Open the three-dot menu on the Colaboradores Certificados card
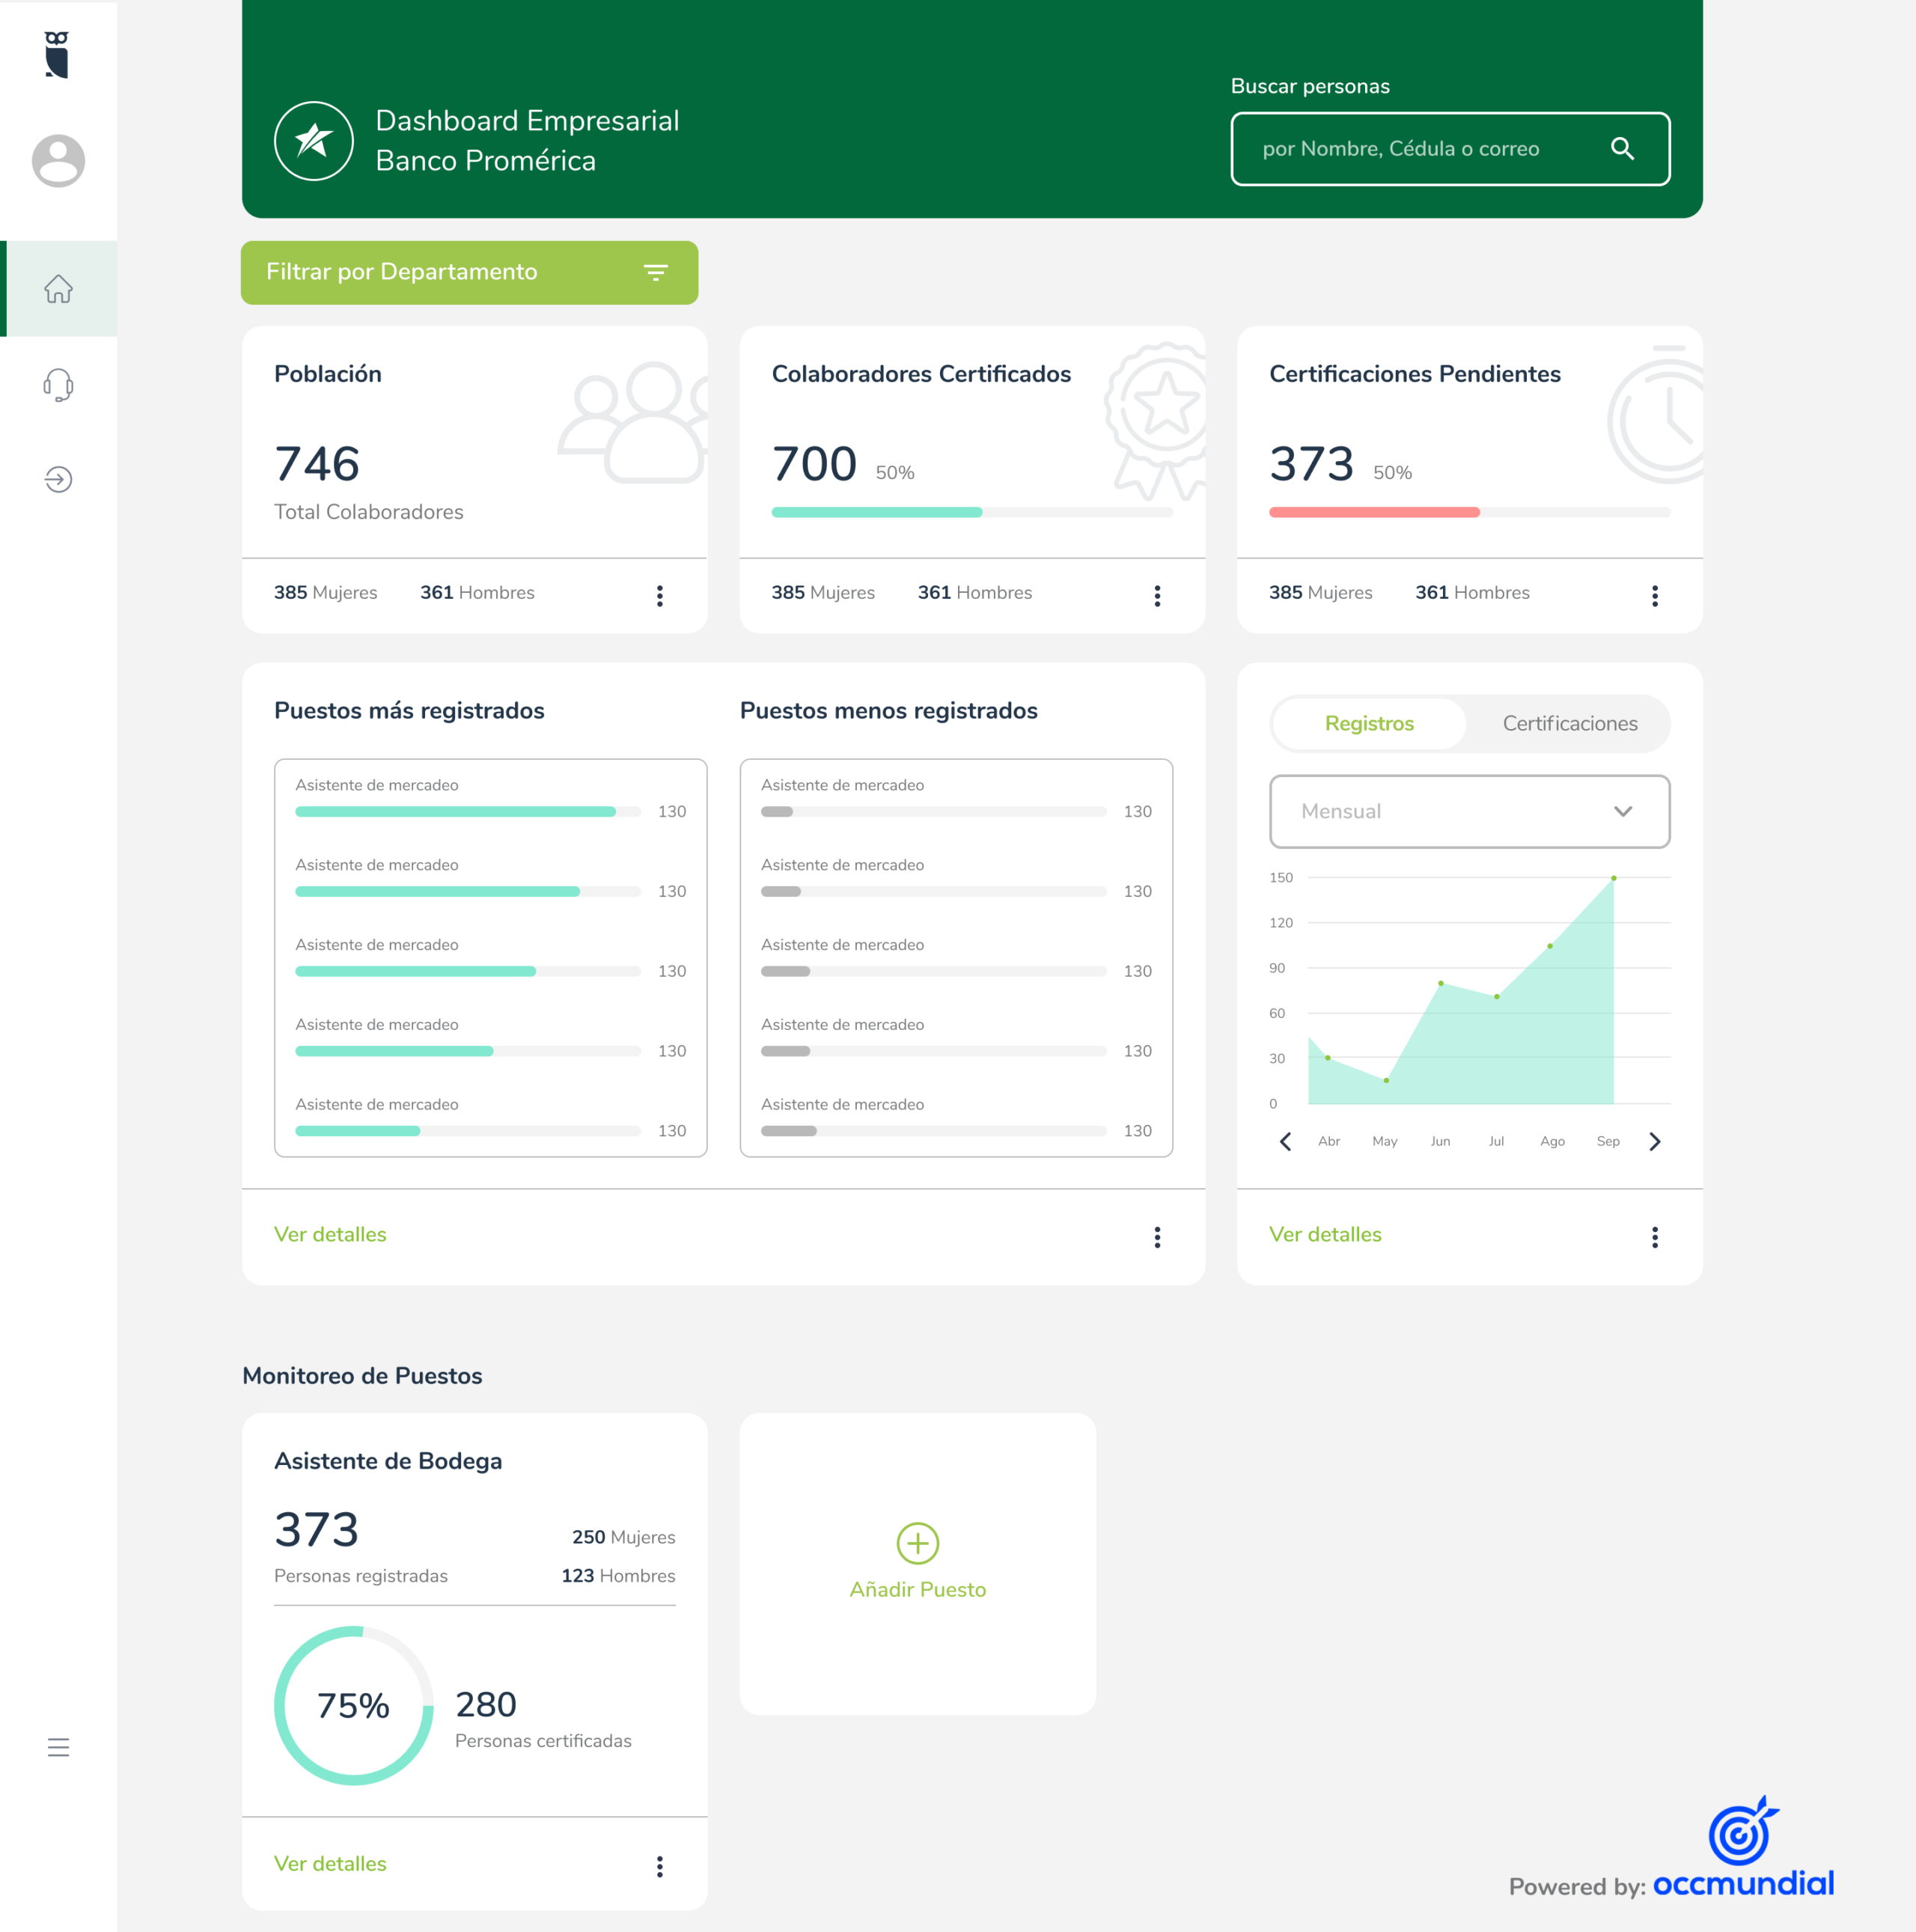The width and height of the screenshot is (1916, 1932). 1157,596
